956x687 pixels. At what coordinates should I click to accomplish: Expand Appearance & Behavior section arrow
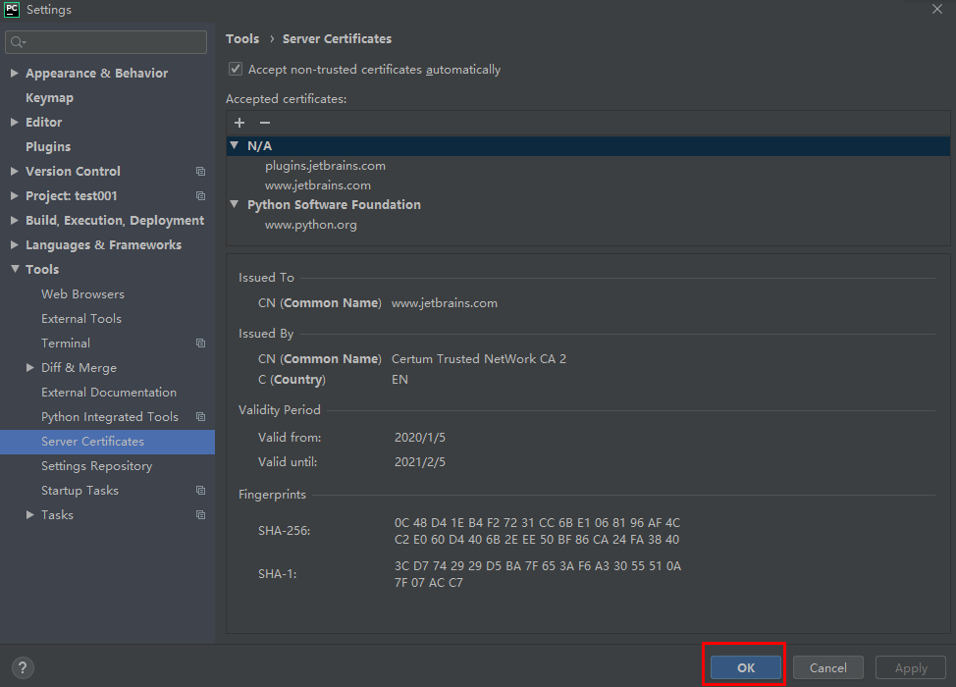tap(15, 74)
